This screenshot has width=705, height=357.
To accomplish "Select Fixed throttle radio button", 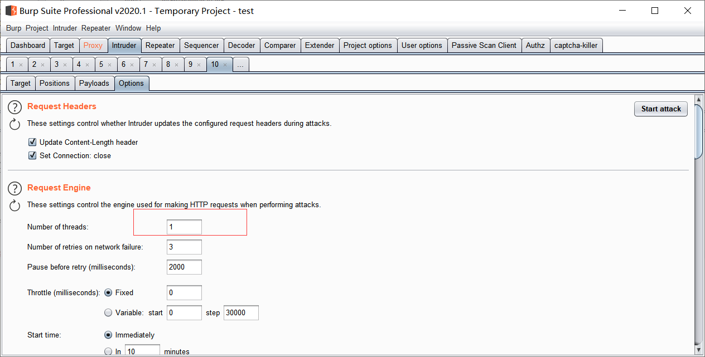I will (108, 292).
